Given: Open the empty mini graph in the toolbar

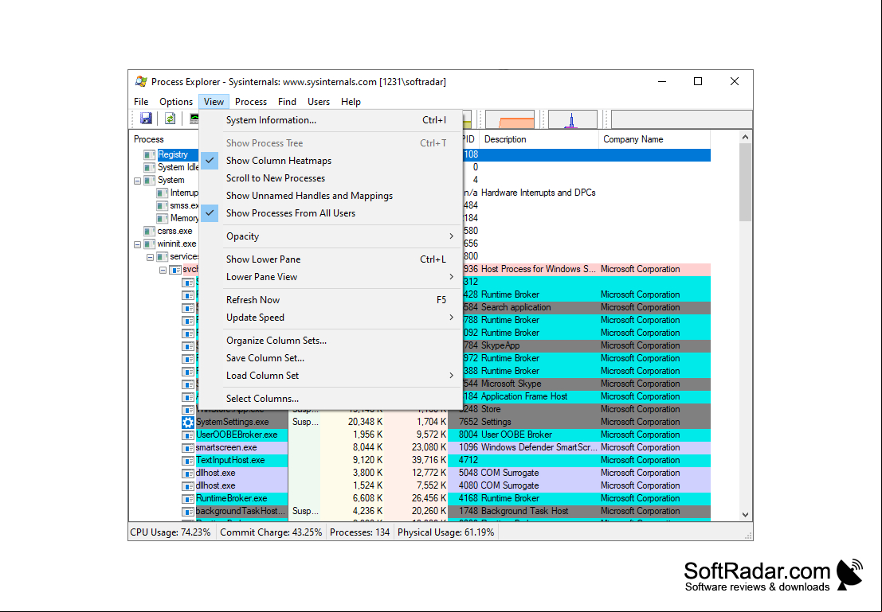Looking at the screenshot, I should pos(682,119).
